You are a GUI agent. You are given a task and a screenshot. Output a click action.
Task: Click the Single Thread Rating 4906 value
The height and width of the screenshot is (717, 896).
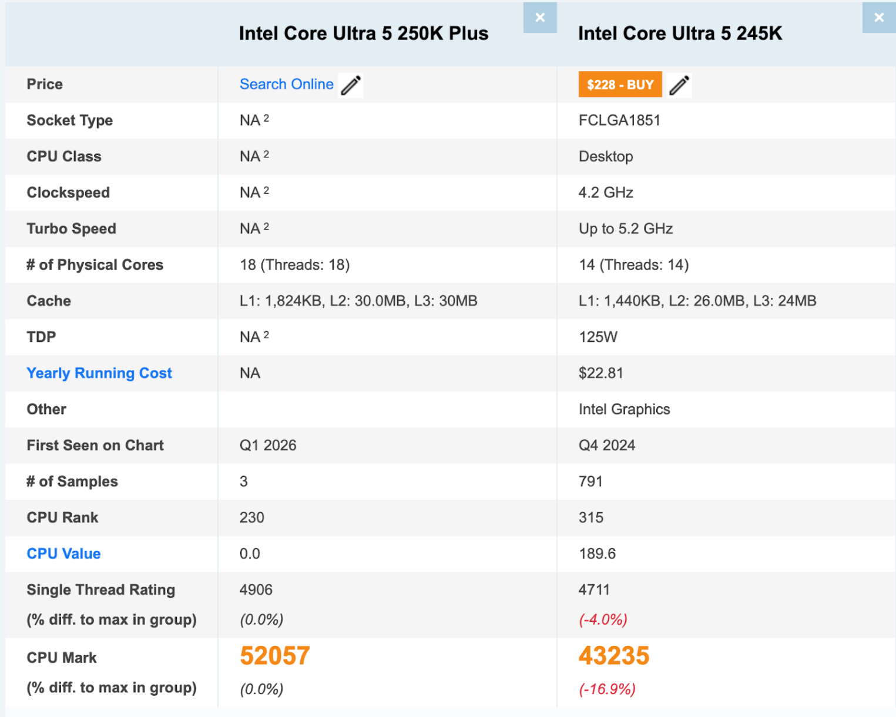pos(256,590)
